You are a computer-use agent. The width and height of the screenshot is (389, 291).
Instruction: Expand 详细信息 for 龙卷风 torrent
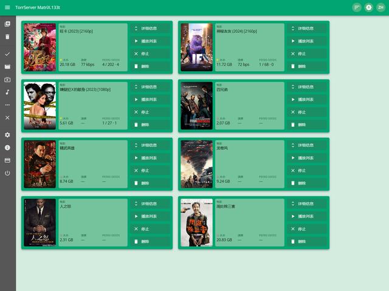[x=307, y=145]
